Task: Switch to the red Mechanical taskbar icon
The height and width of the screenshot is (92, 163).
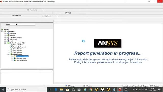Action: pos(120,90)
